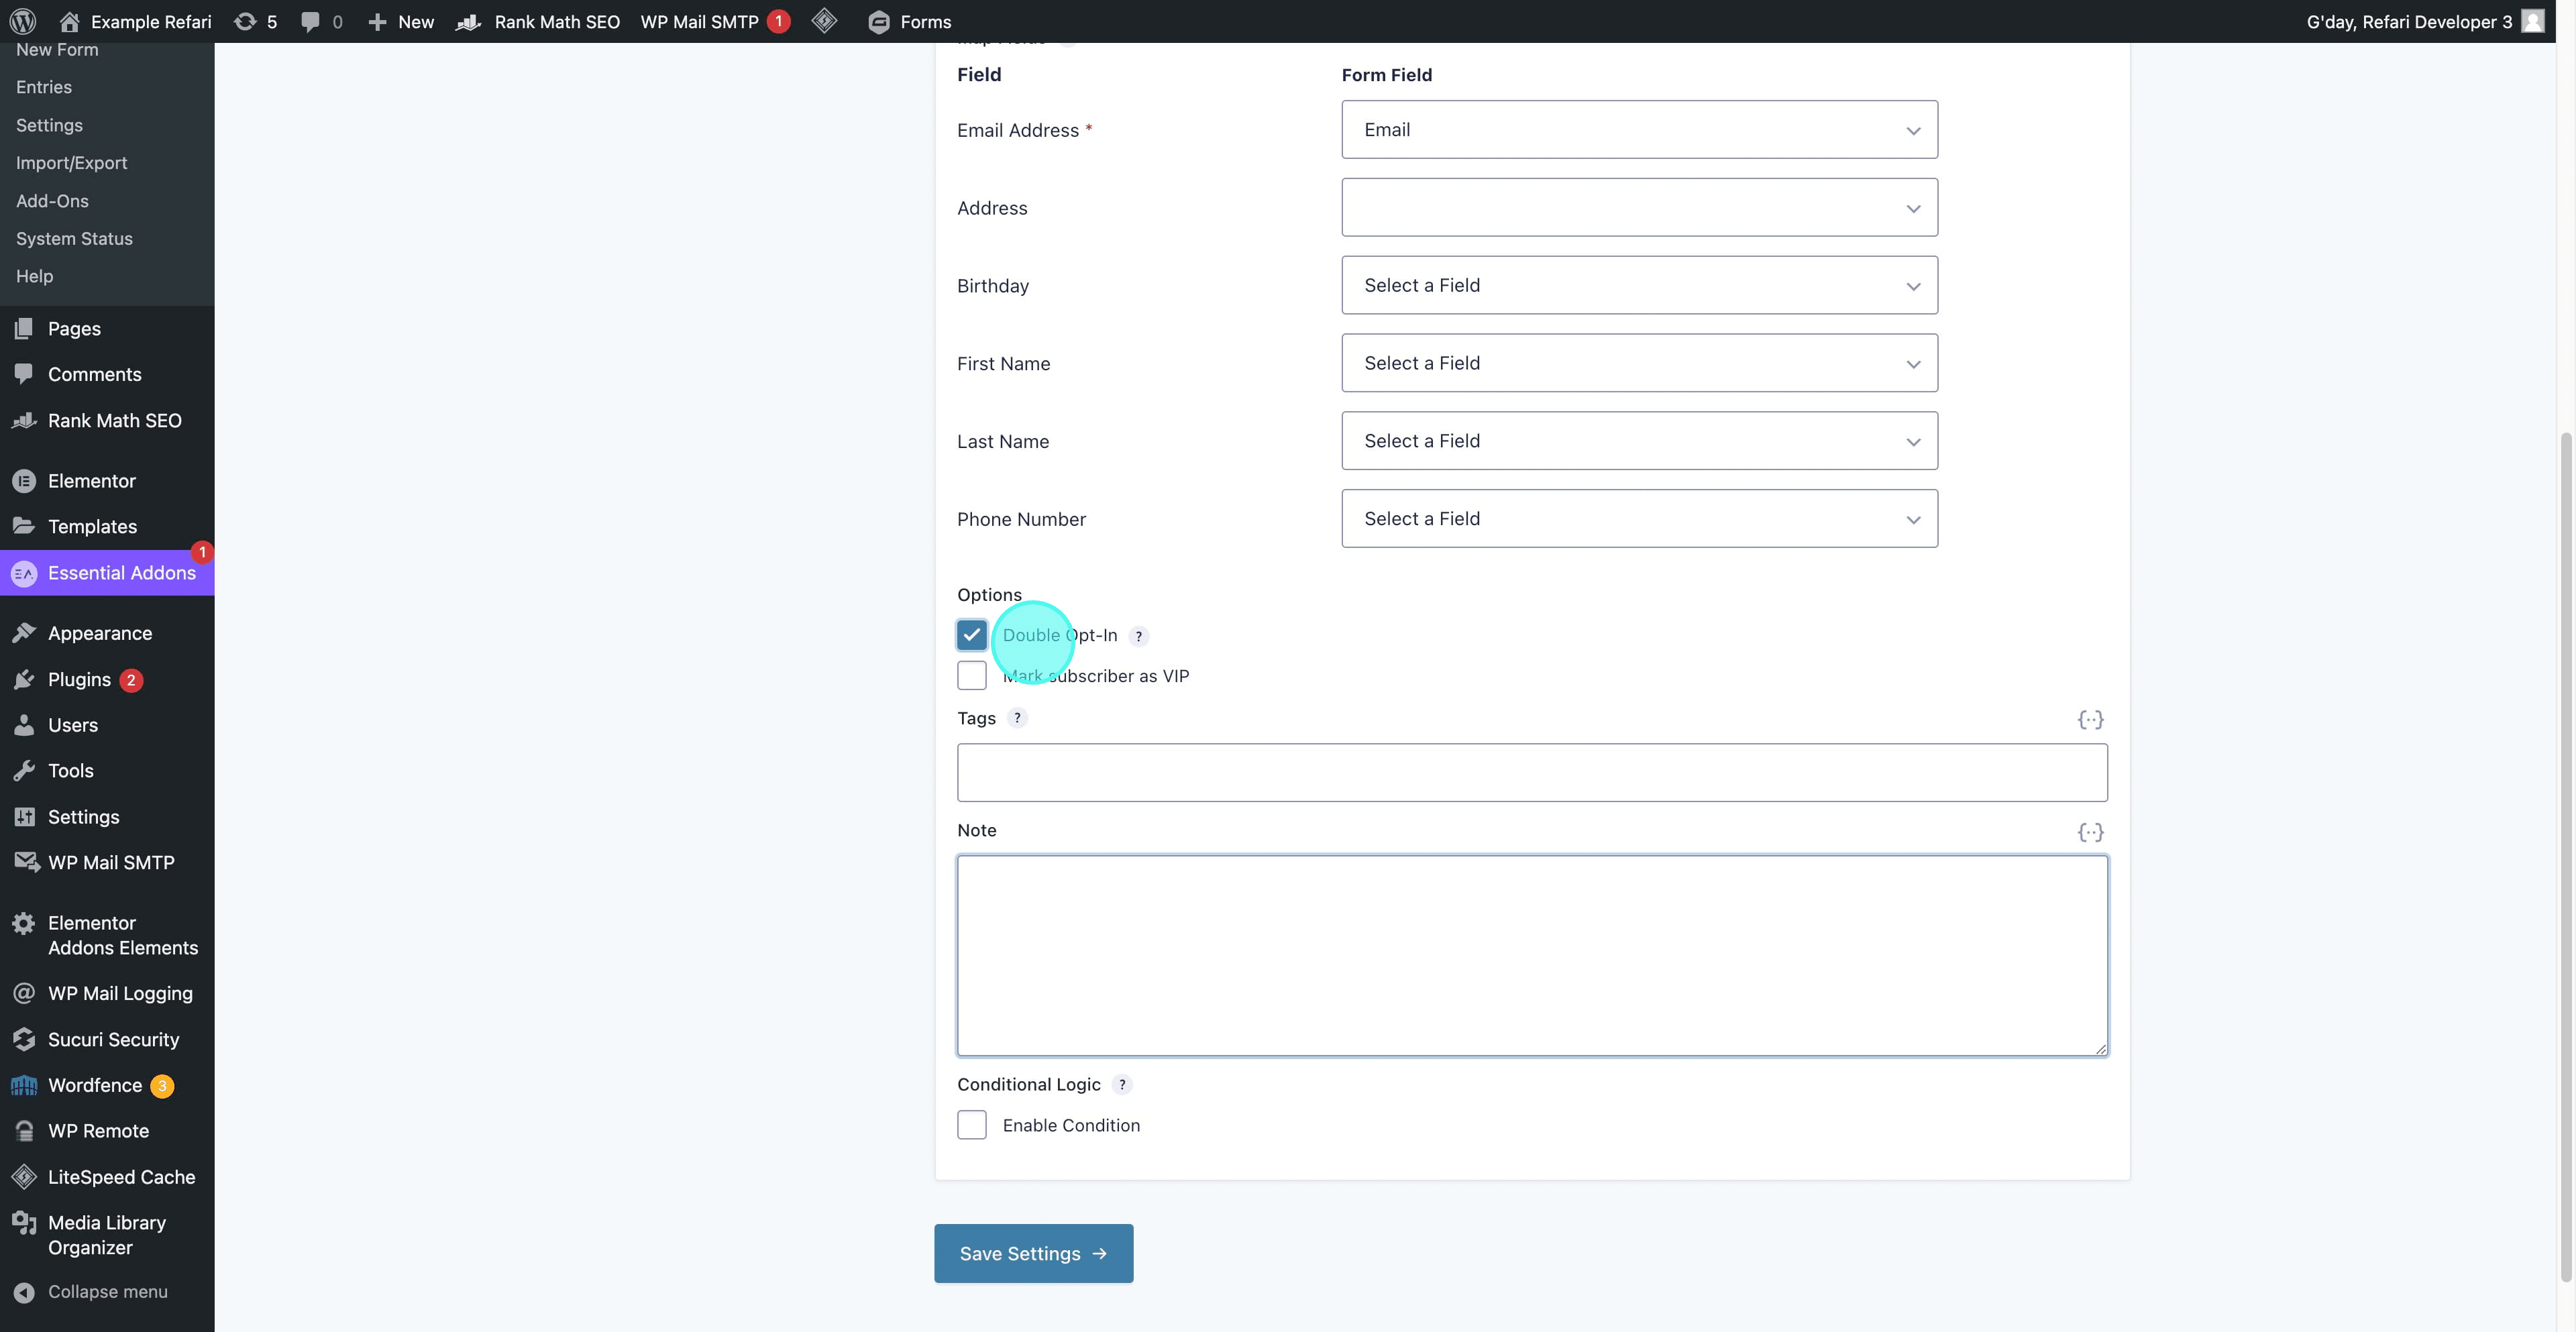Open the Last Name Select a Field dropdown
This screenshot has height=1332, width=2576.
point(1639,441)
